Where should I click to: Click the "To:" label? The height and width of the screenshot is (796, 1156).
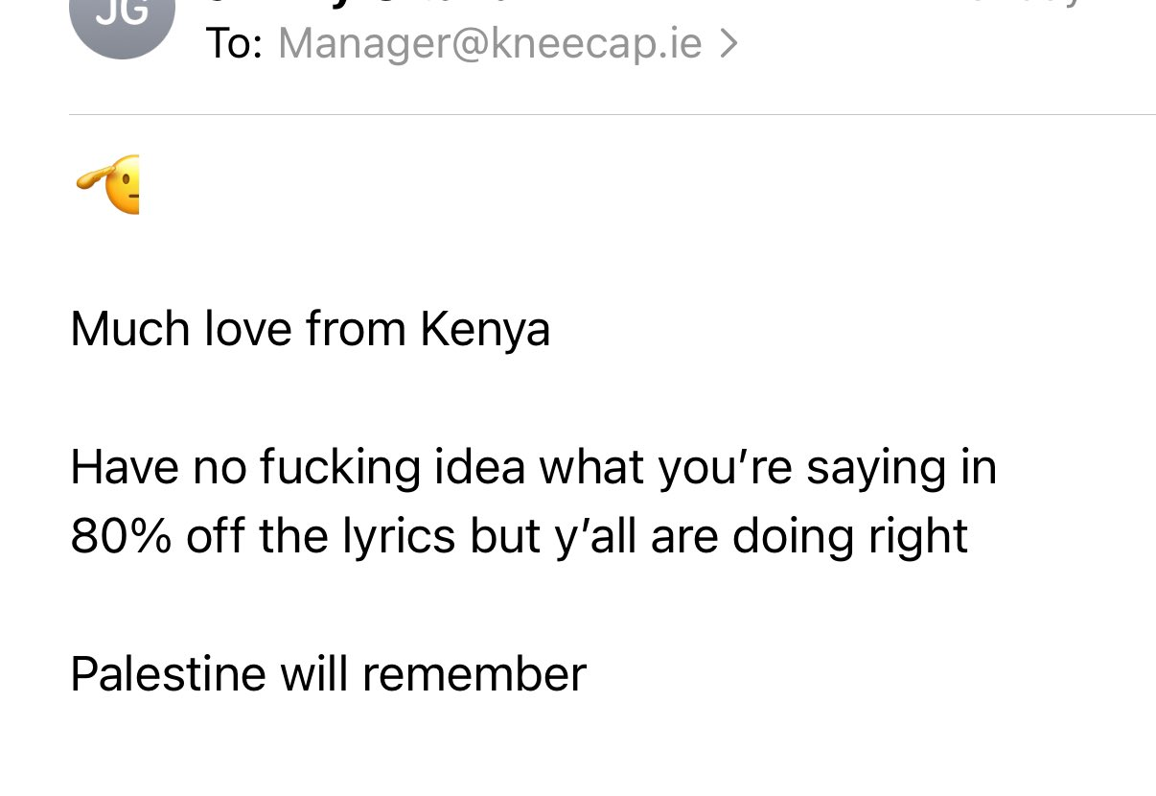point(235,43)
